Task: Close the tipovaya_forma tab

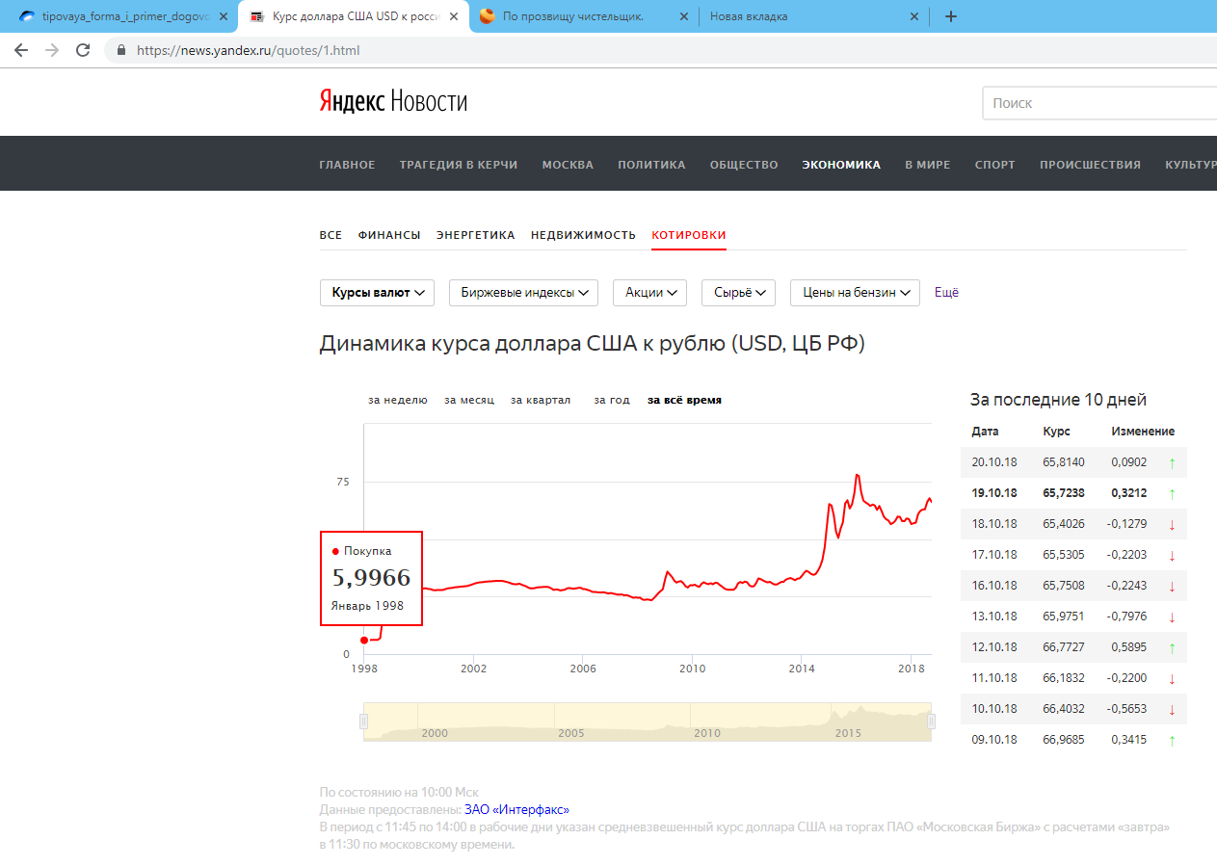Action: click(223, 16)
